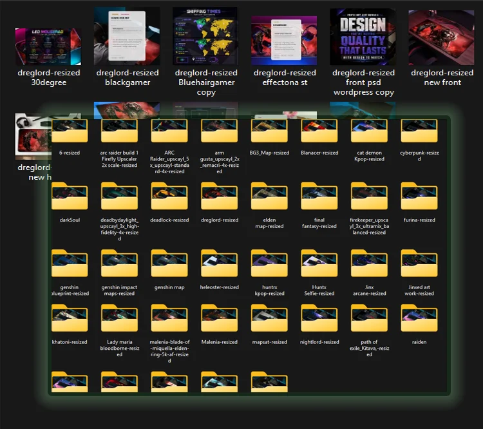
Task: Open the genshin map folder
Action: coord(169,263)
